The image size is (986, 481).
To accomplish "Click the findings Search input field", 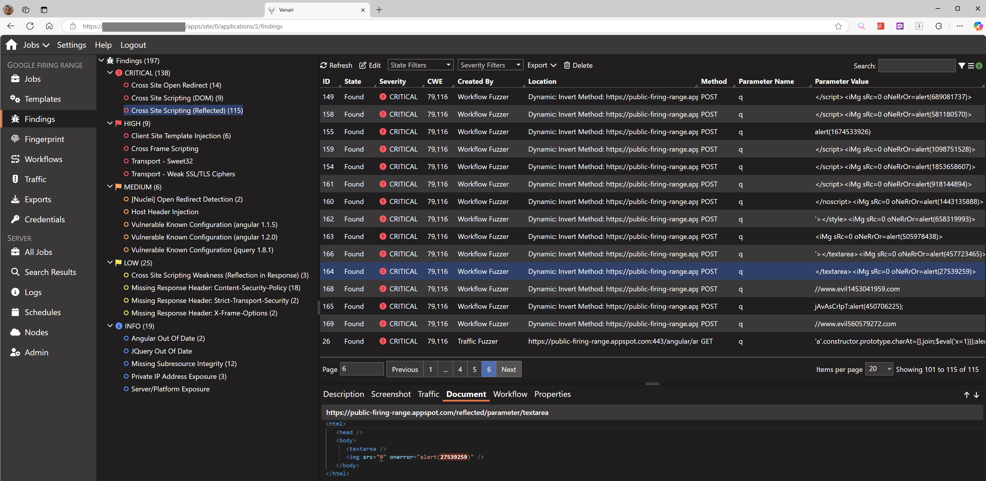I will click(x=916, y=66).
